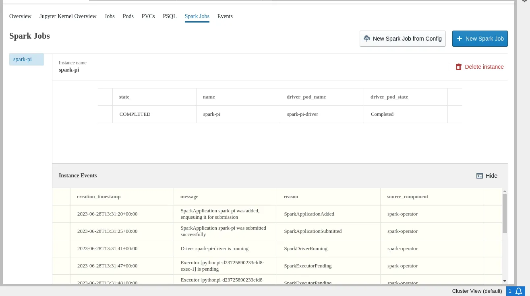Click the source_component column header
This screenshot has height=296, width=530.
[432, 197]
